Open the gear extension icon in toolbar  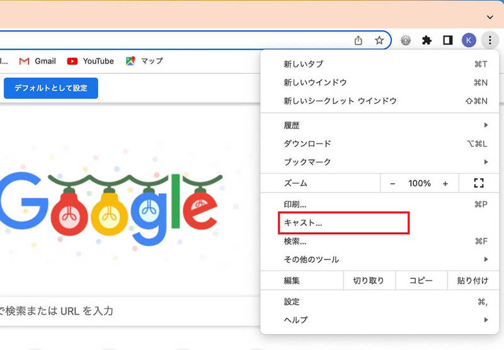406,40
